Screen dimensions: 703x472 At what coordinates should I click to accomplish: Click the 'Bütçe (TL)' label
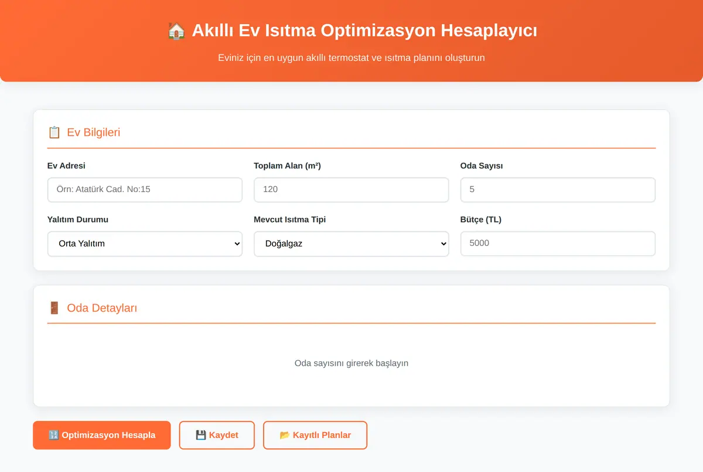click(481, 220)
